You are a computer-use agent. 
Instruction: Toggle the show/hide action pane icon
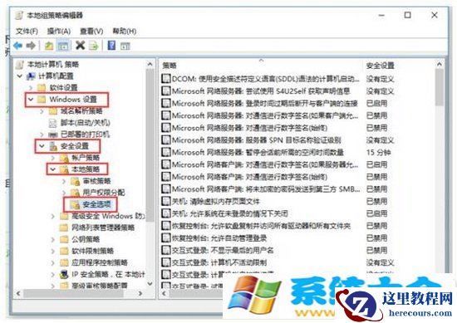pos(125,46)
